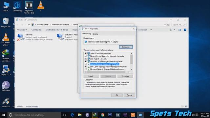Open Internet Download Manager desktop shortcut

click(6, 56)
